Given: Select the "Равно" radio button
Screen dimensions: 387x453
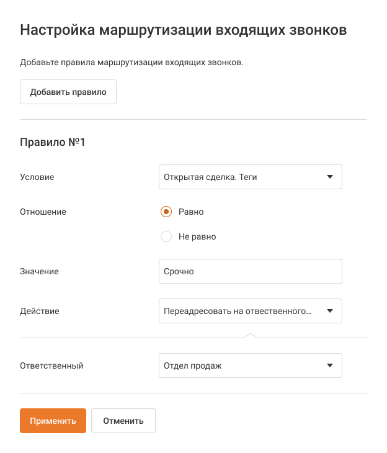Looking at the screenshot, I should [166, 212].
